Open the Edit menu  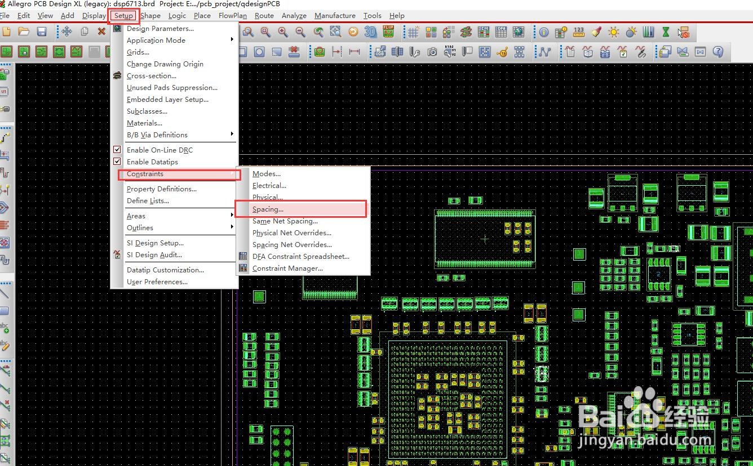pyautogui.click(x=24, y=16)
